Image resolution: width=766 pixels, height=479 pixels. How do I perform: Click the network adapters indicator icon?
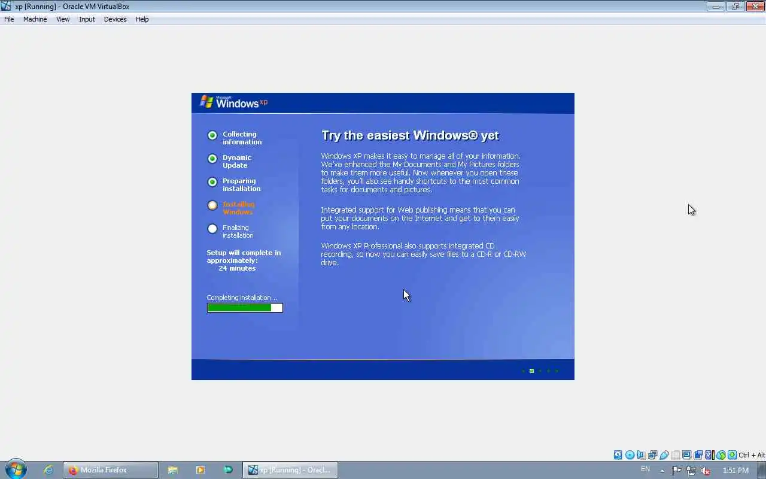(652, 455)
